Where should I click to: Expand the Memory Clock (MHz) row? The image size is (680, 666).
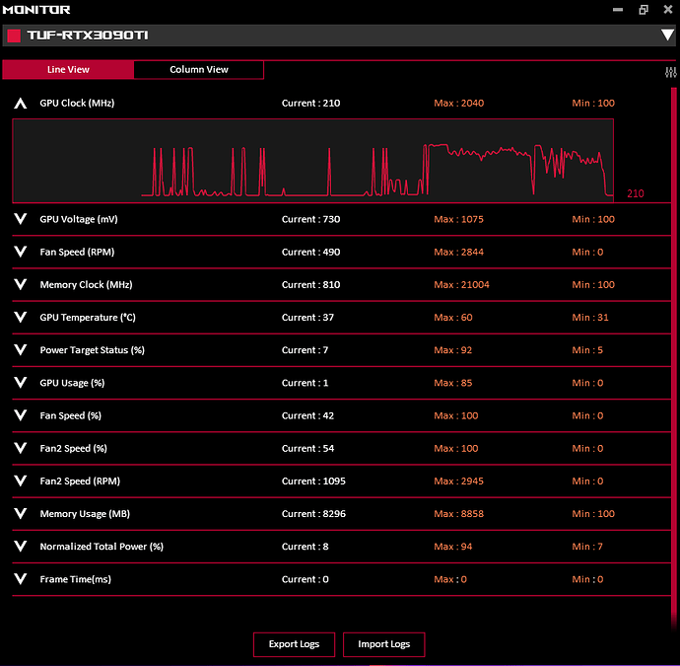tap(20, 284)
